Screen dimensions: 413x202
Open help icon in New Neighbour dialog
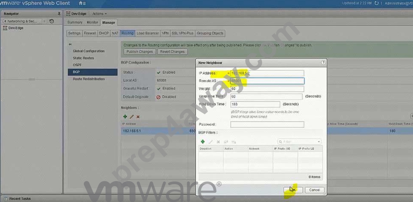(x=323, y=63)
